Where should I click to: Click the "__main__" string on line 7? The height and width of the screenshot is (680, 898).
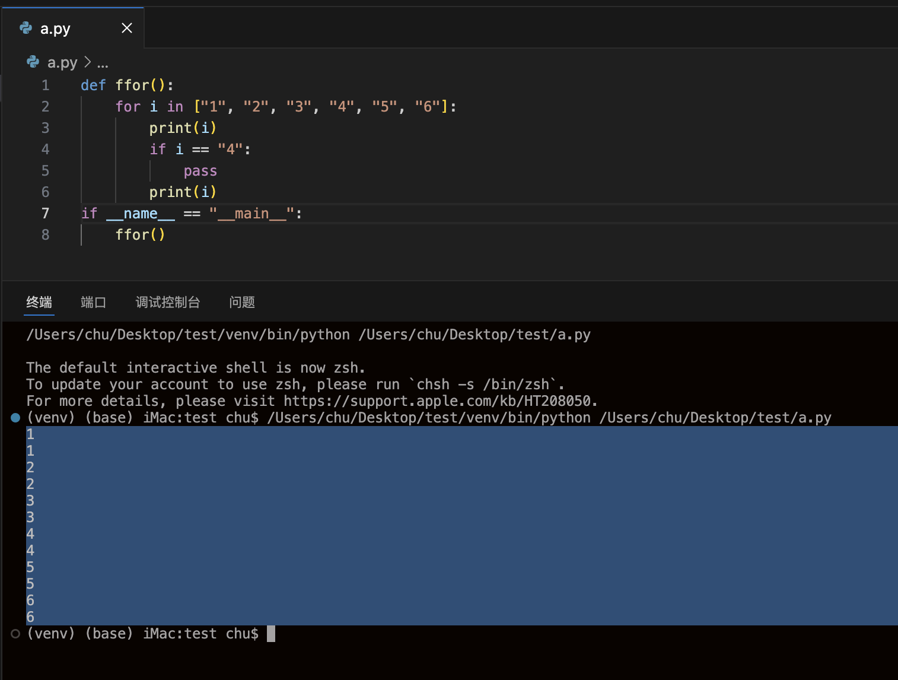click(x=251, y=214)
